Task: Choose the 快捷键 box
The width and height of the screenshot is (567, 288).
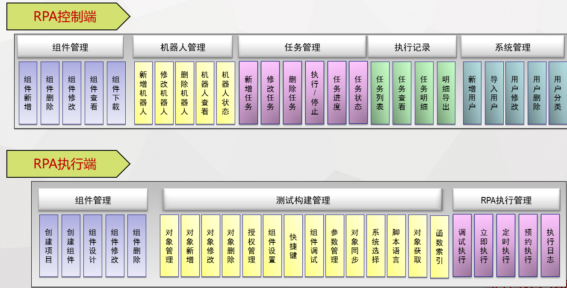Action: tap(293, 246)
